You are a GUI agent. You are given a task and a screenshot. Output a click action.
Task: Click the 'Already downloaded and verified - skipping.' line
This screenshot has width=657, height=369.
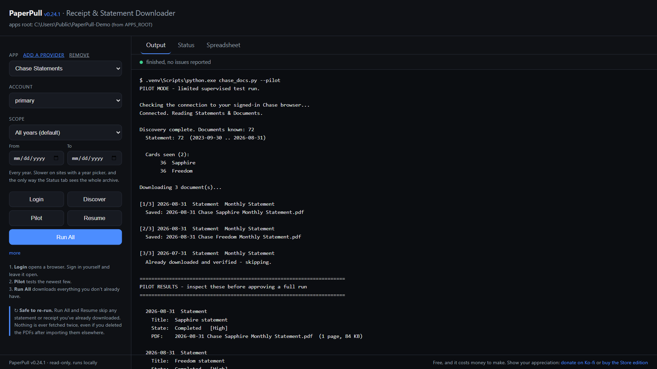[208, 262]
